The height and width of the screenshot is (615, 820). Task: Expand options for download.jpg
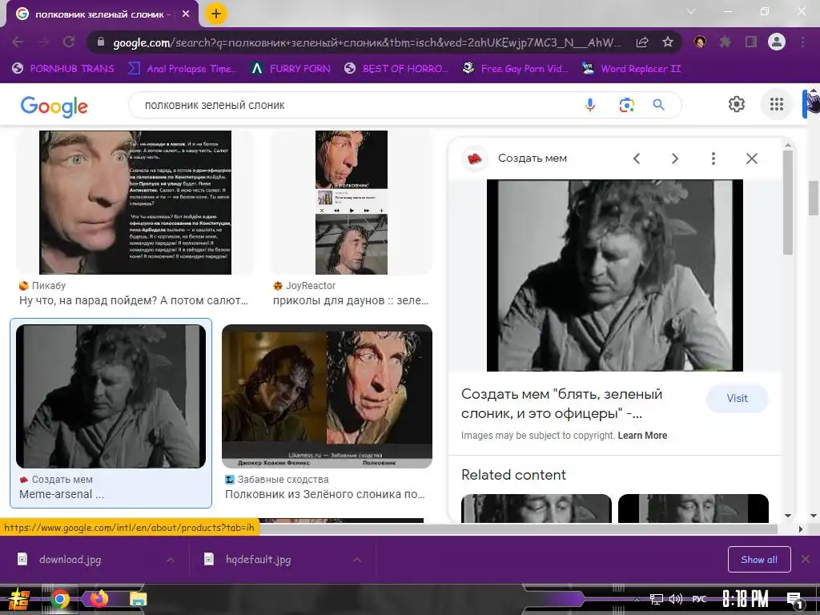click(x=171, y=560)
